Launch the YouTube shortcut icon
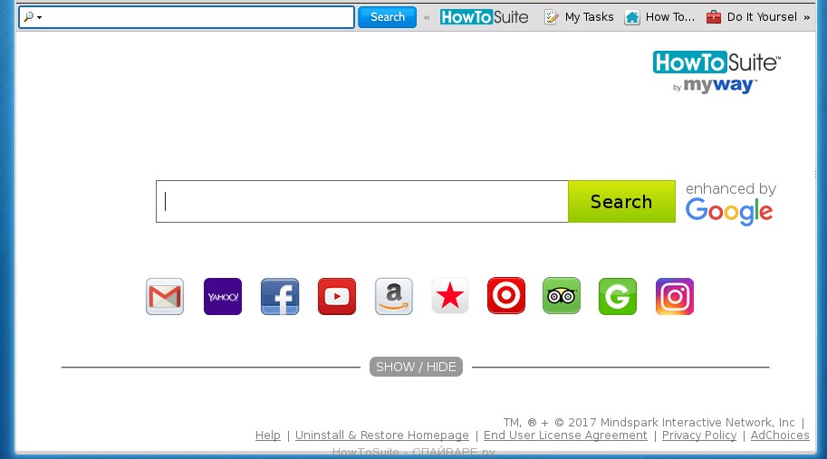 click(337, 297)
